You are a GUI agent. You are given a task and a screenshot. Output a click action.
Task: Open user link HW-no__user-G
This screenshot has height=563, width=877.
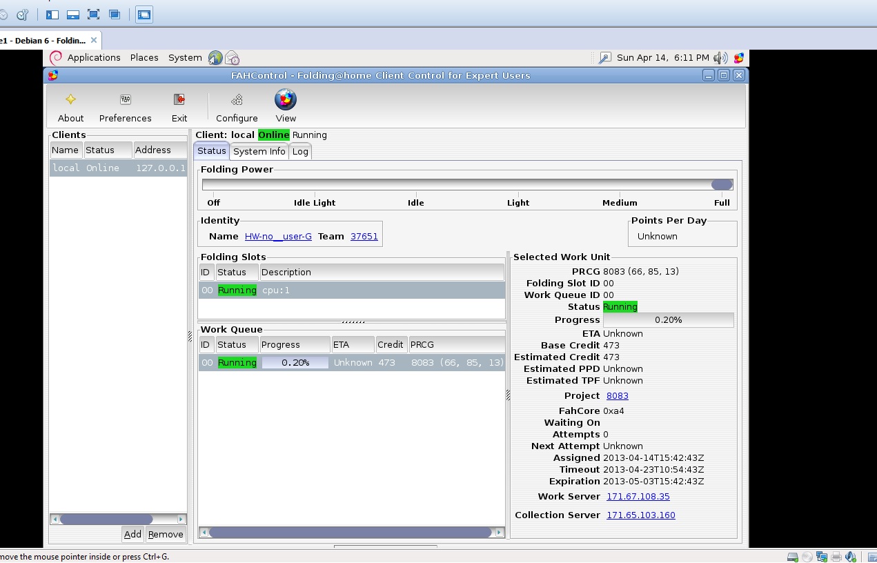pyautogui.click(x=278, y=236)
